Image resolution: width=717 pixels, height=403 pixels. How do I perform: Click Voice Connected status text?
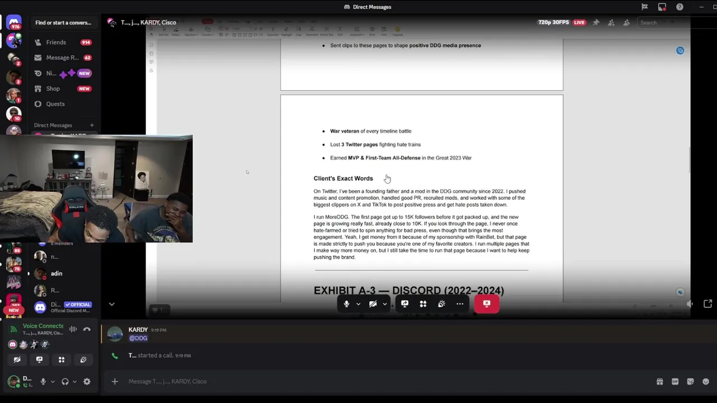(x=43, y=326)
